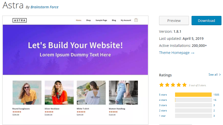Click the star rating under Round Sunglasses
223x125 pixels.
[17, 112]
